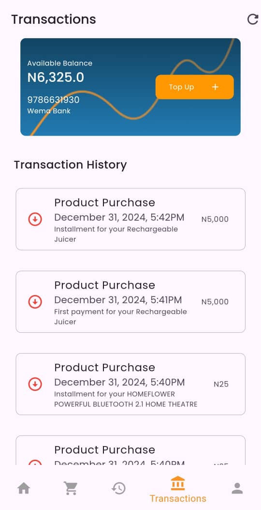Open the profile person tab
This screenshot has width=261, height=510.
click(x=237, y=488)
